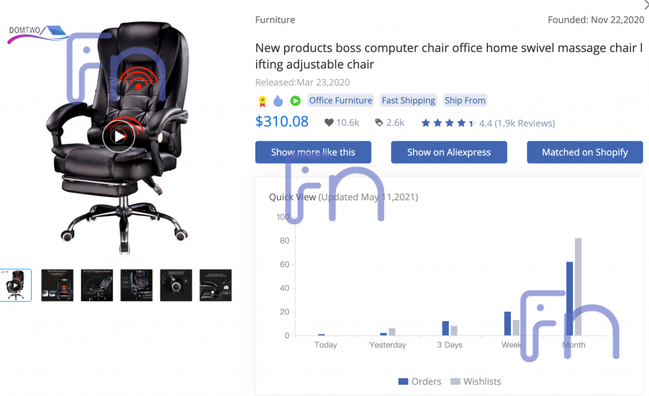Select the Office Furniture tag
The image size is (649, 396).
(340, 101)
